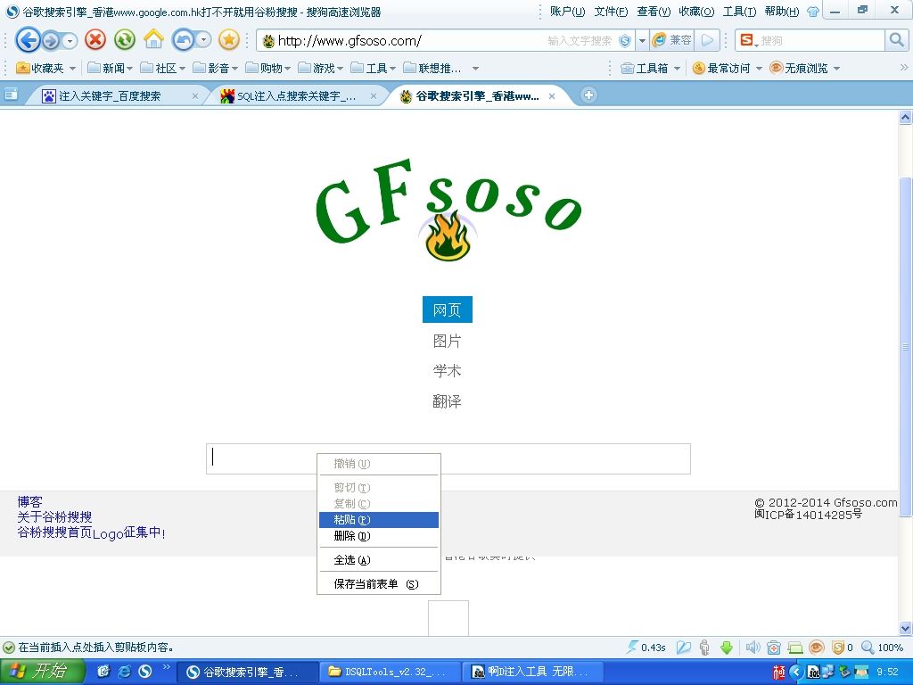Click the gray person status bar icon

[704, 648]
